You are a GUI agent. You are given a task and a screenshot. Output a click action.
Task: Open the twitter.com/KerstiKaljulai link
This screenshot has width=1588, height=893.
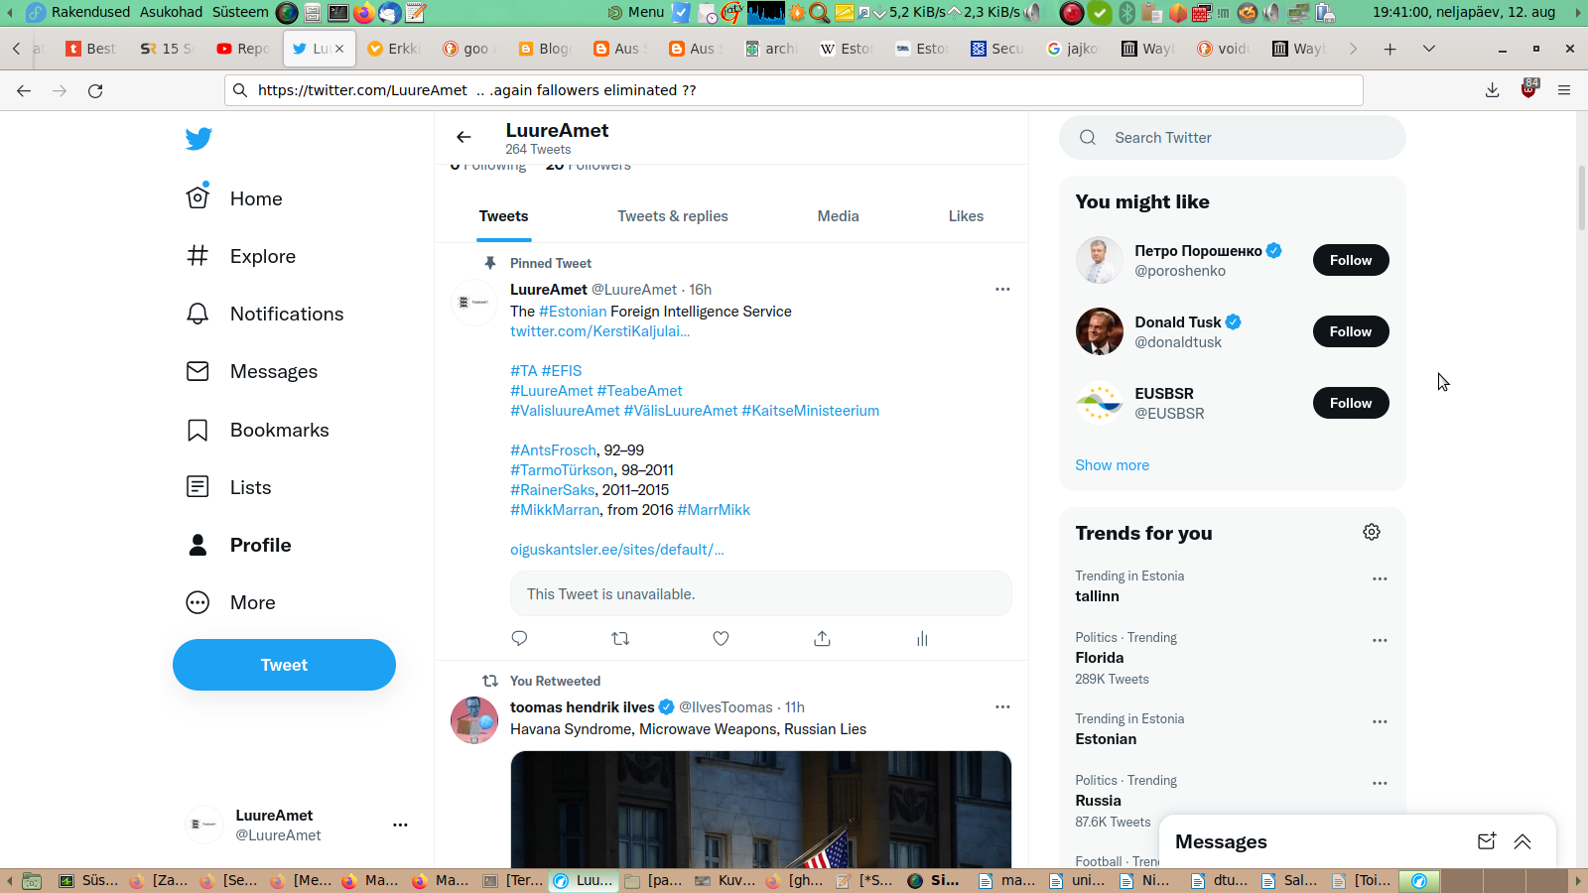pos(599,331)
